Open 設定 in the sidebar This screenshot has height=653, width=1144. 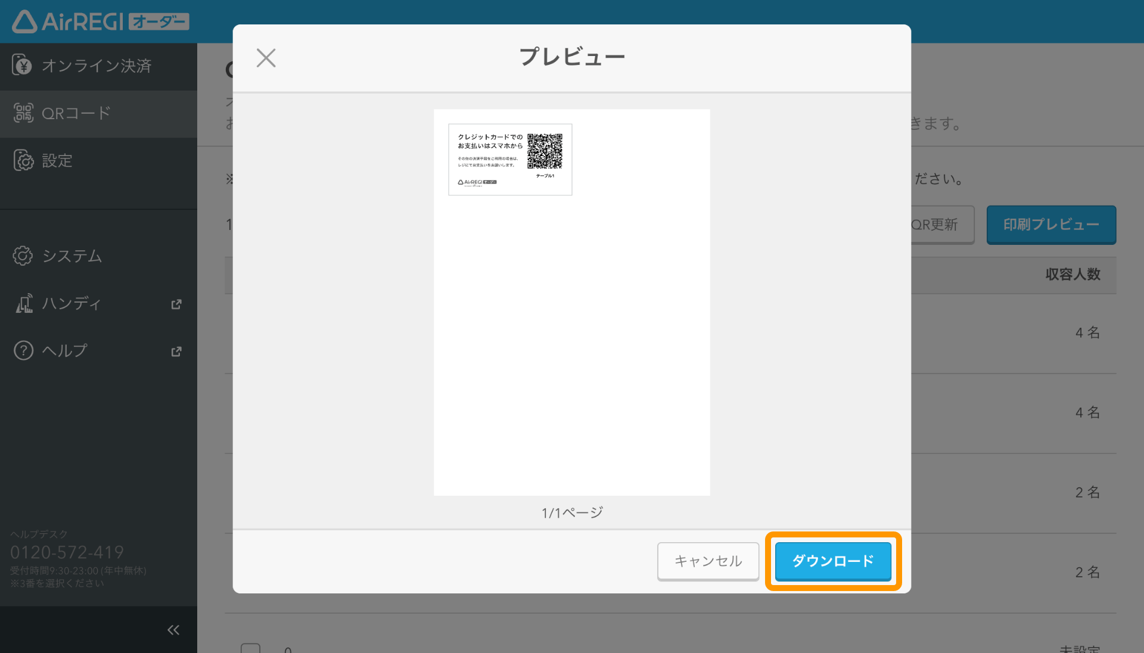pos(98,161)
